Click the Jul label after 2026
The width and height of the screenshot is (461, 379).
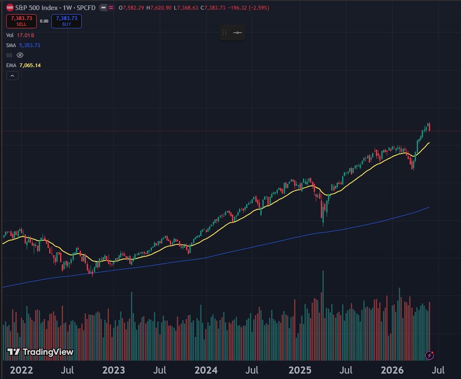click(438, 370)
